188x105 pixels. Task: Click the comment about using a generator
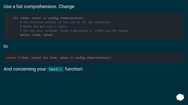pyautogui.click(x=74, y=31)
